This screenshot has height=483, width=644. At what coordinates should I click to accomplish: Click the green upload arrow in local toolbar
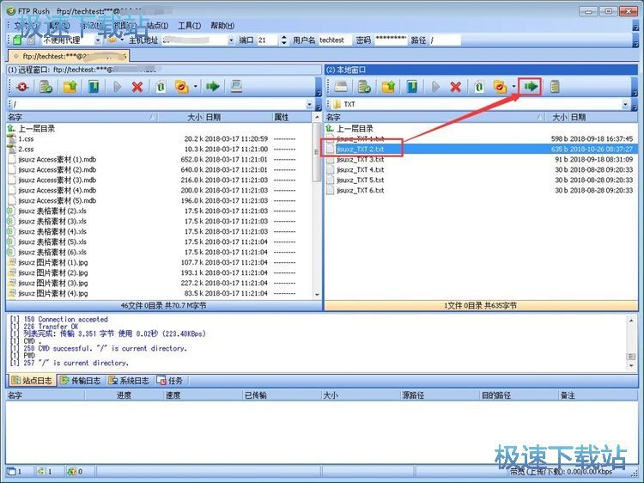click(531, 86)
